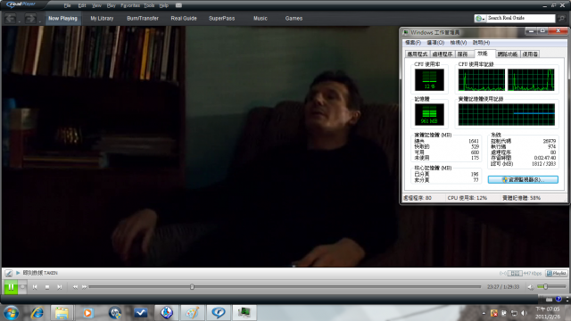
Task: Click the rewind button
Action: [75, 287]
